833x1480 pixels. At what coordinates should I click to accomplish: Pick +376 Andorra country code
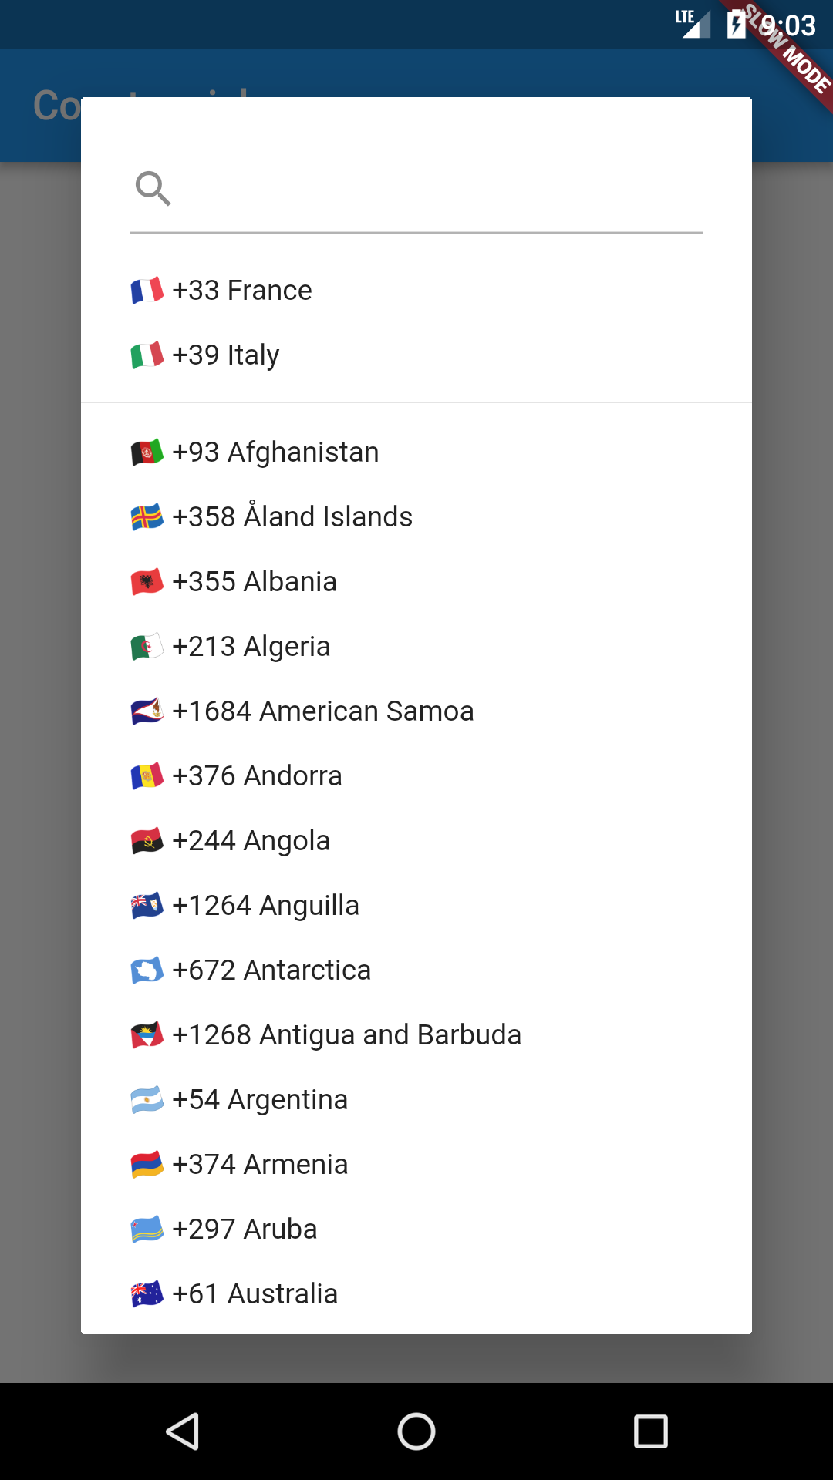click(257, 776)
